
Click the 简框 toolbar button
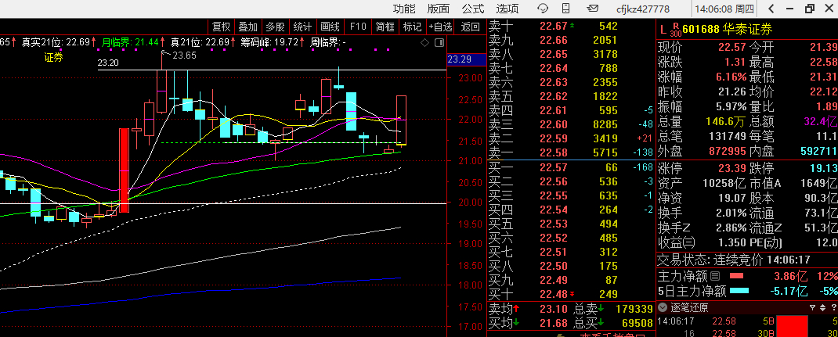(x=385, y=27)
